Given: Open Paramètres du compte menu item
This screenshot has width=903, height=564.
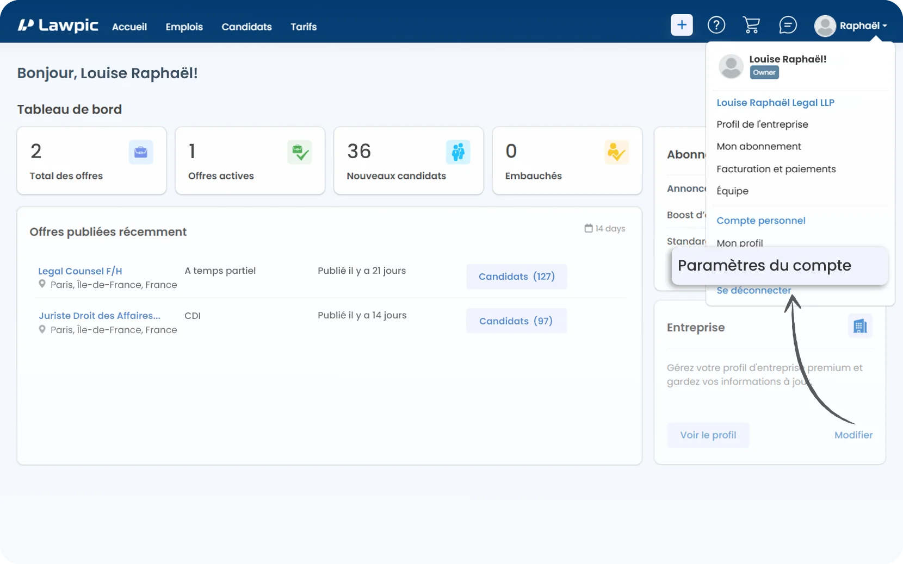Looking at the screenshot, I should point(764,266).
